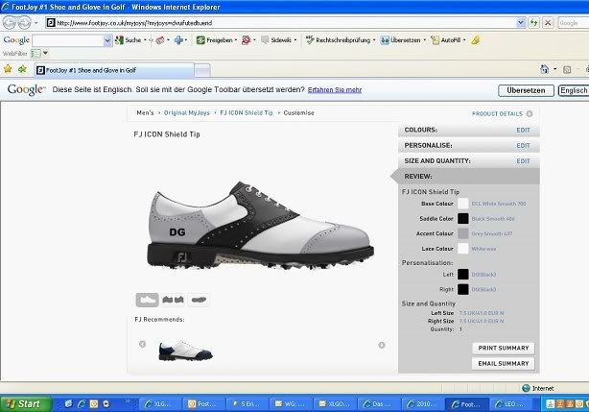Click the Men's breadcrumb link

(145, 112)
